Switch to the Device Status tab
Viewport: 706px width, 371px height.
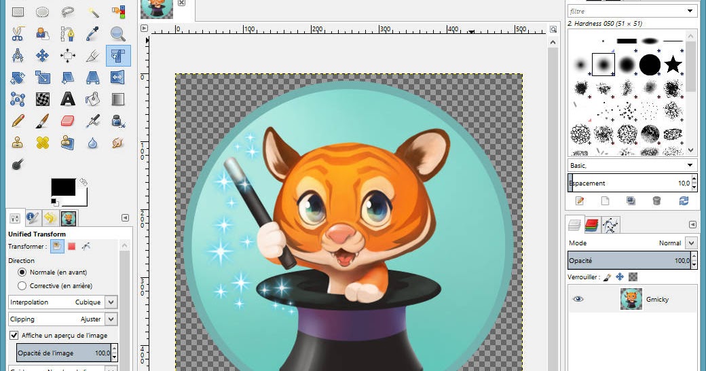pyautogui.click(x=33, y=218)
